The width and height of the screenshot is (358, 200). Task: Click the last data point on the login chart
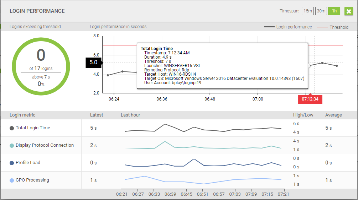(337, 66)
